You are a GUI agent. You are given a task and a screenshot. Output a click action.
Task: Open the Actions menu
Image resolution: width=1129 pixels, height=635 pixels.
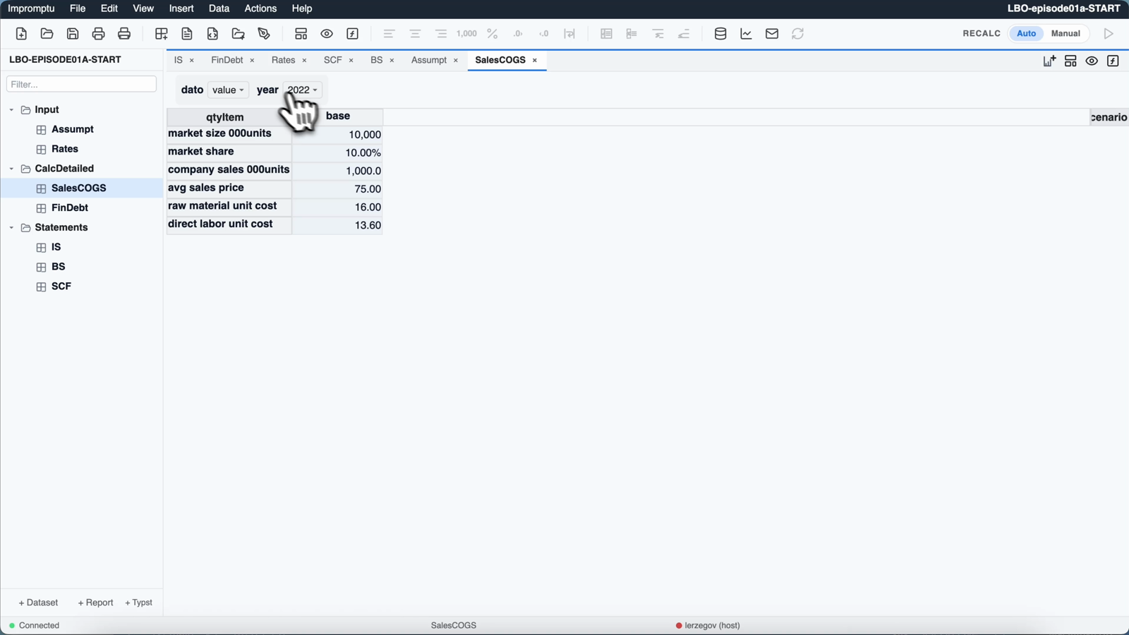(x=260, y=8)
